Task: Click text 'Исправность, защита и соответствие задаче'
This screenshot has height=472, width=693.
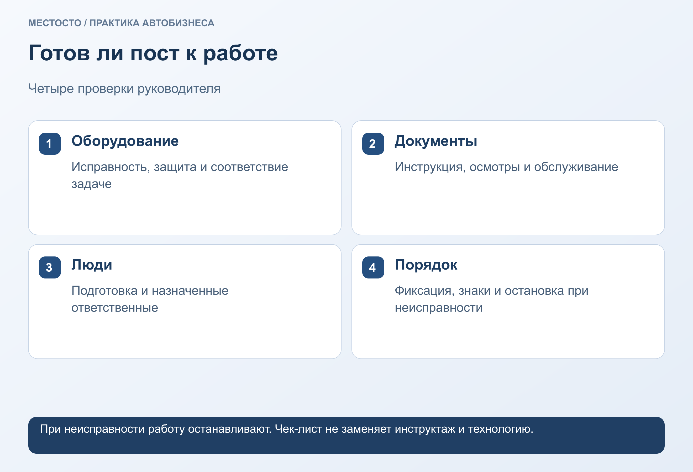Action: point(180,175)
